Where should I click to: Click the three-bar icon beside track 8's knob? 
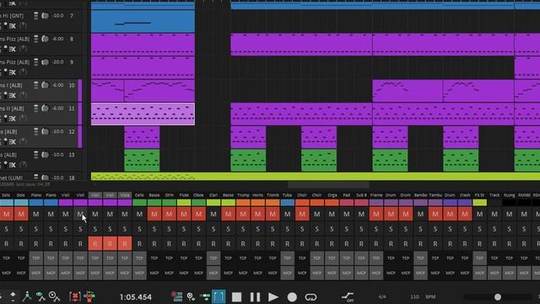(35, 39)
